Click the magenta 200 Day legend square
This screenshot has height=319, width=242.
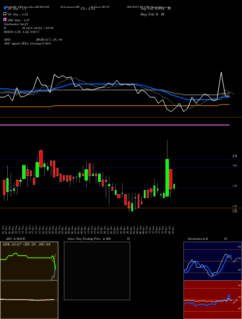click(x=5, y=19)
